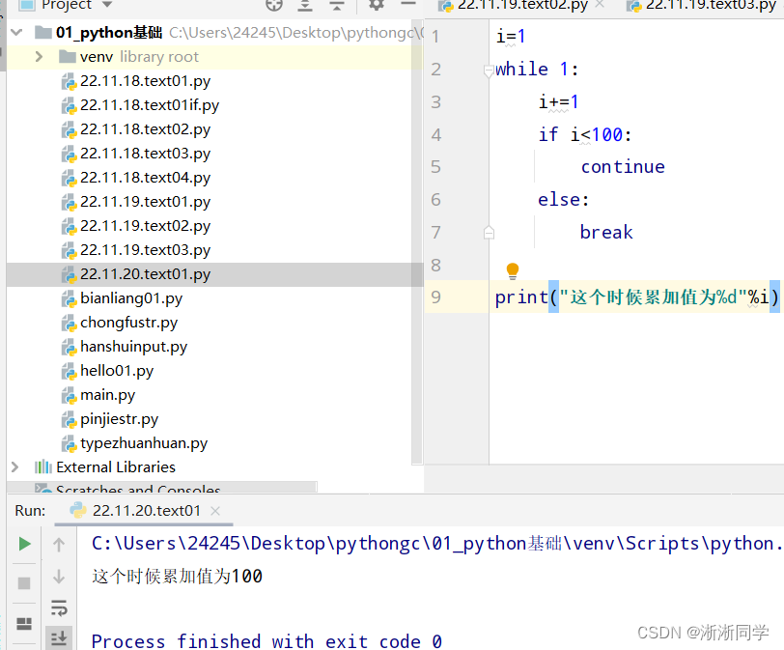
Task: Hide the Project tool window
Action: click(x=408, y=4)
